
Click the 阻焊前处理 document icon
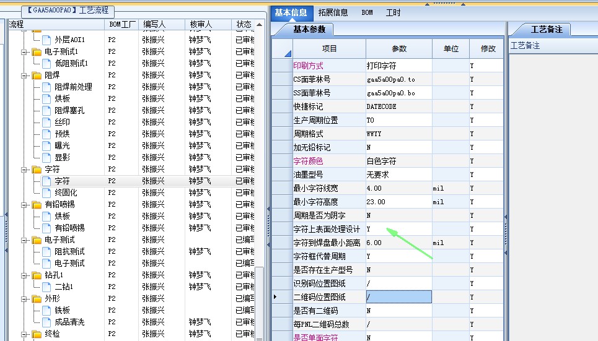(x=46, y=87)
